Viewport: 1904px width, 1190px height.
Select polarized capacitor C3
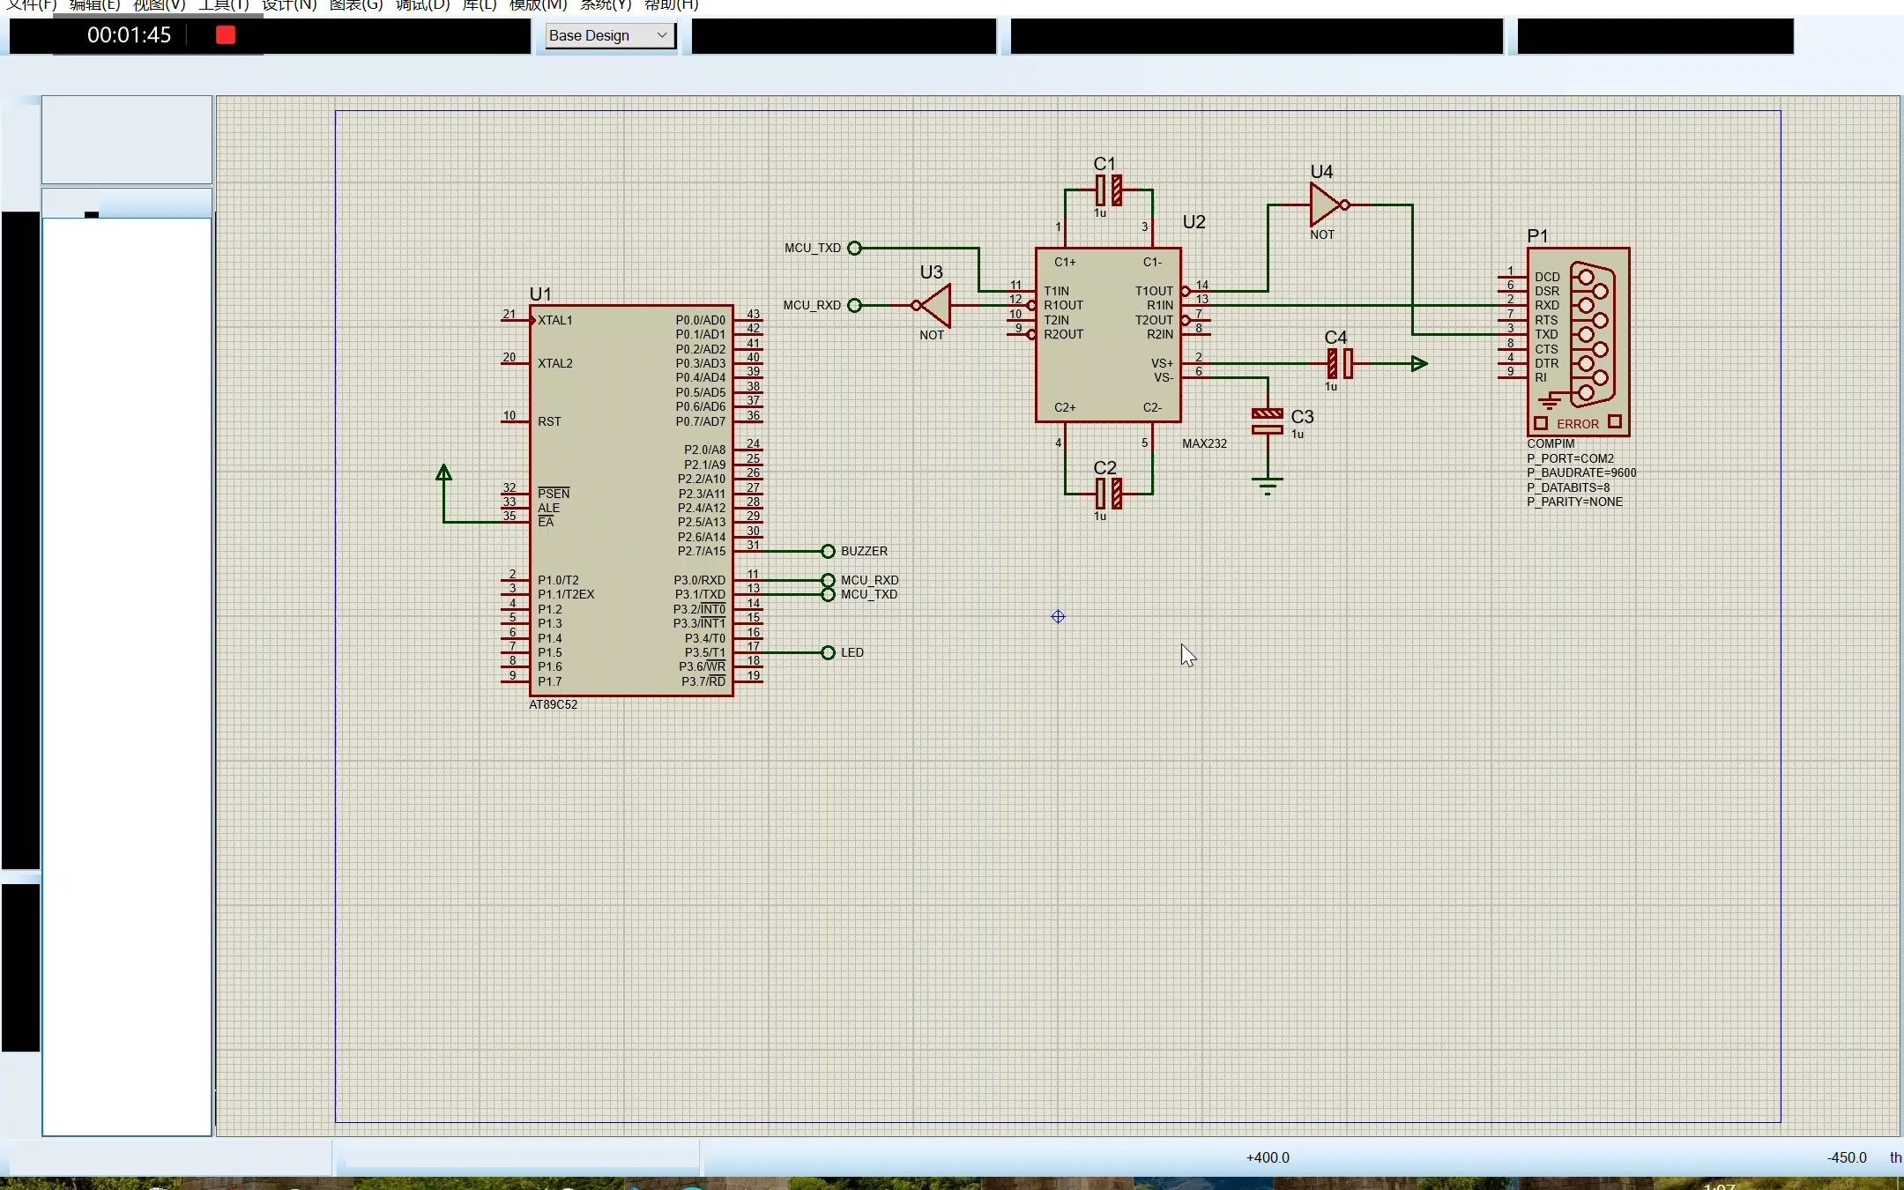[1268, 421]
